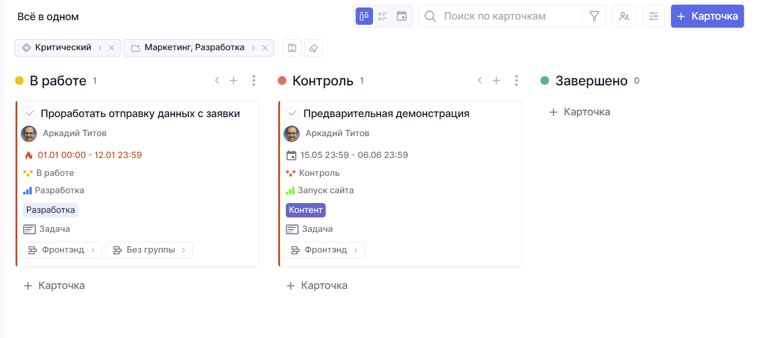Viewport: 757px width, 338px height.
Task: Open the filter funnel icon
Action: (x=594, y=16)
